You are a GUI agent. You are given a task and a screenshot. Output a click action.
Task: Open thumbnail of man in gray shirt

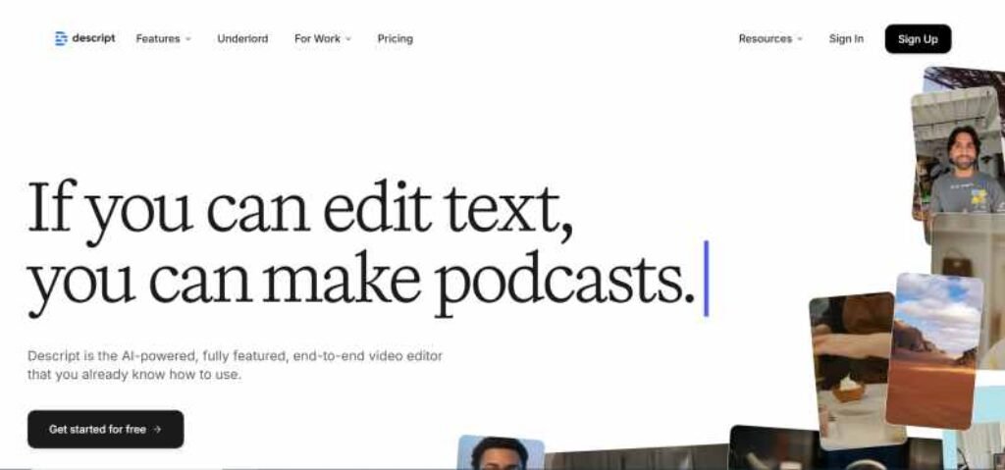[960, 154]
